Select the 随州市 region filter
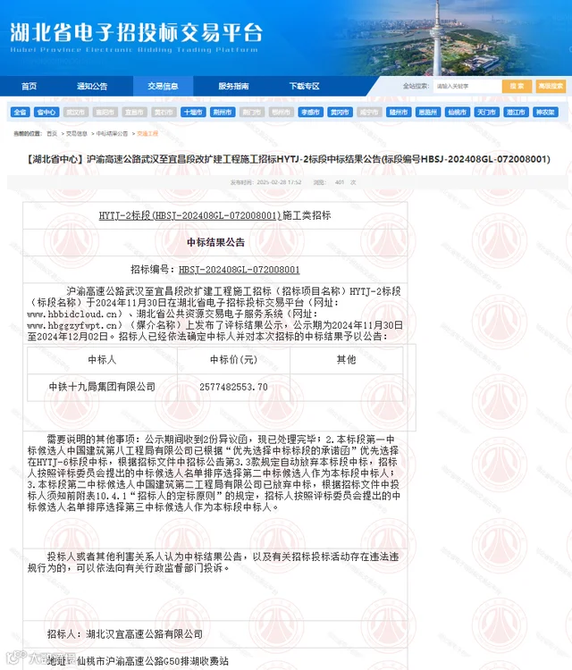The height and width of the screenshot is (670, 572). 399,112
